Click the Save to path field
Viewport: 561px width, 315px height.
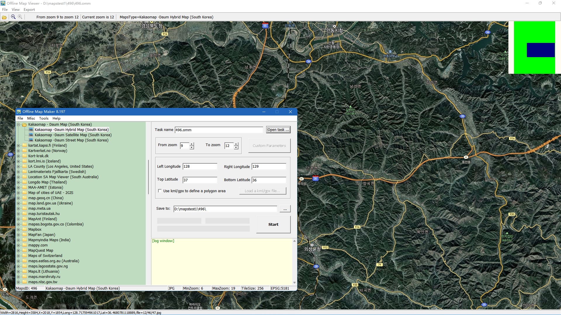click(225, 209)
